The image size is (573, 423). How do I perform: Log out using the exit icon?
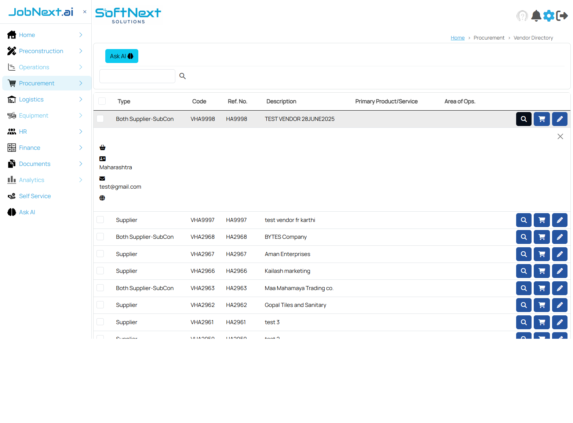coord(562,16)
